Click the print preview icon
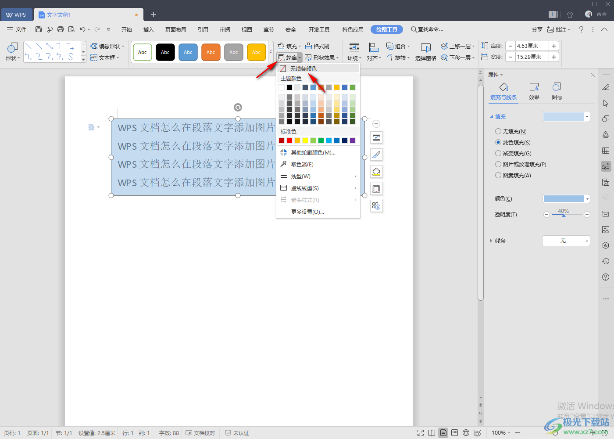This screenshot has height=439, width=614. coord(71,29)
